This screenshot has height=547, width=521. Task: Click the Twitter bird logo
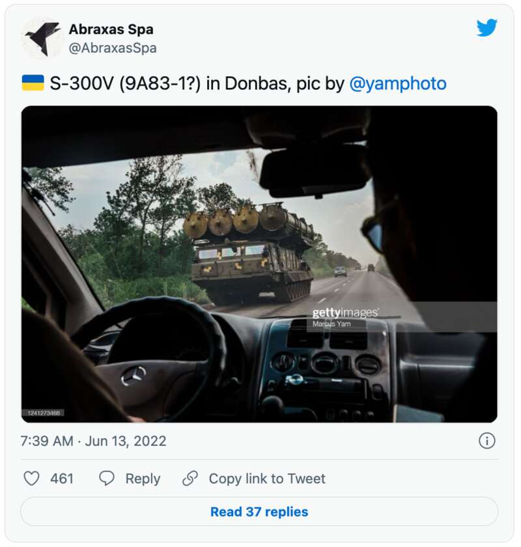point(486,28)
